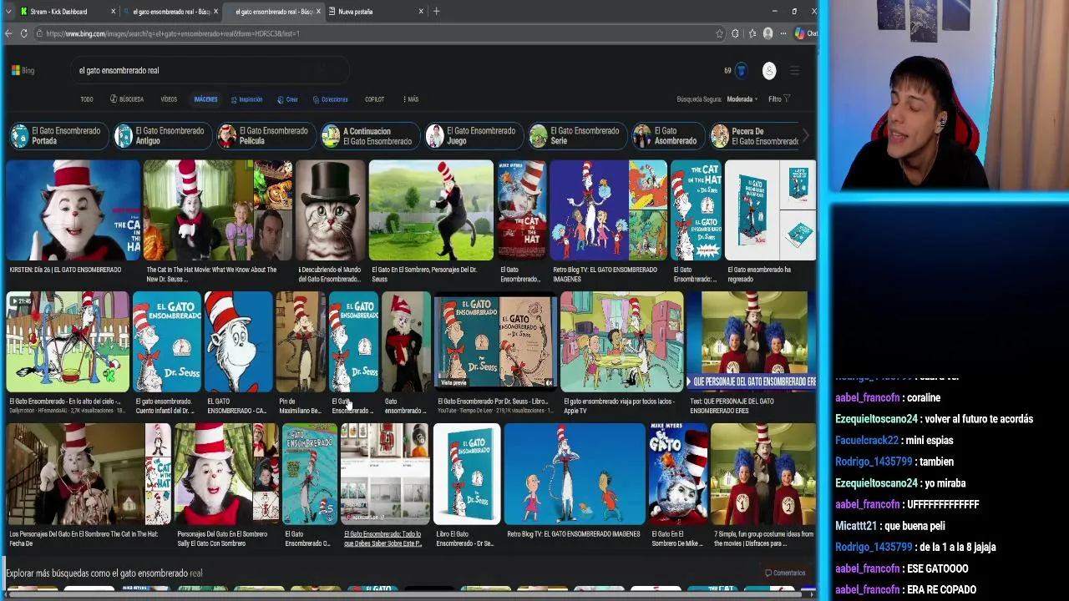
Task: Open the Bing account avatar
Action: [769, 70]
